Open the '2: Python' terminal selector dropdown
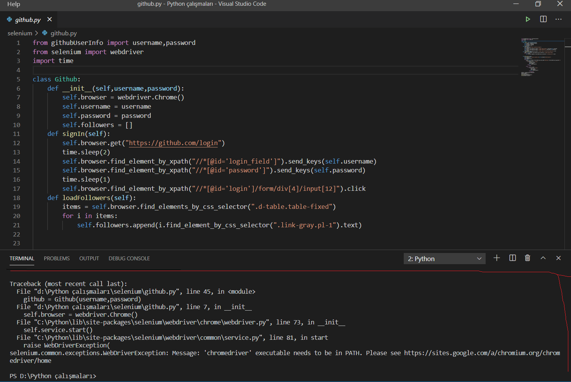 coord(444,259)
